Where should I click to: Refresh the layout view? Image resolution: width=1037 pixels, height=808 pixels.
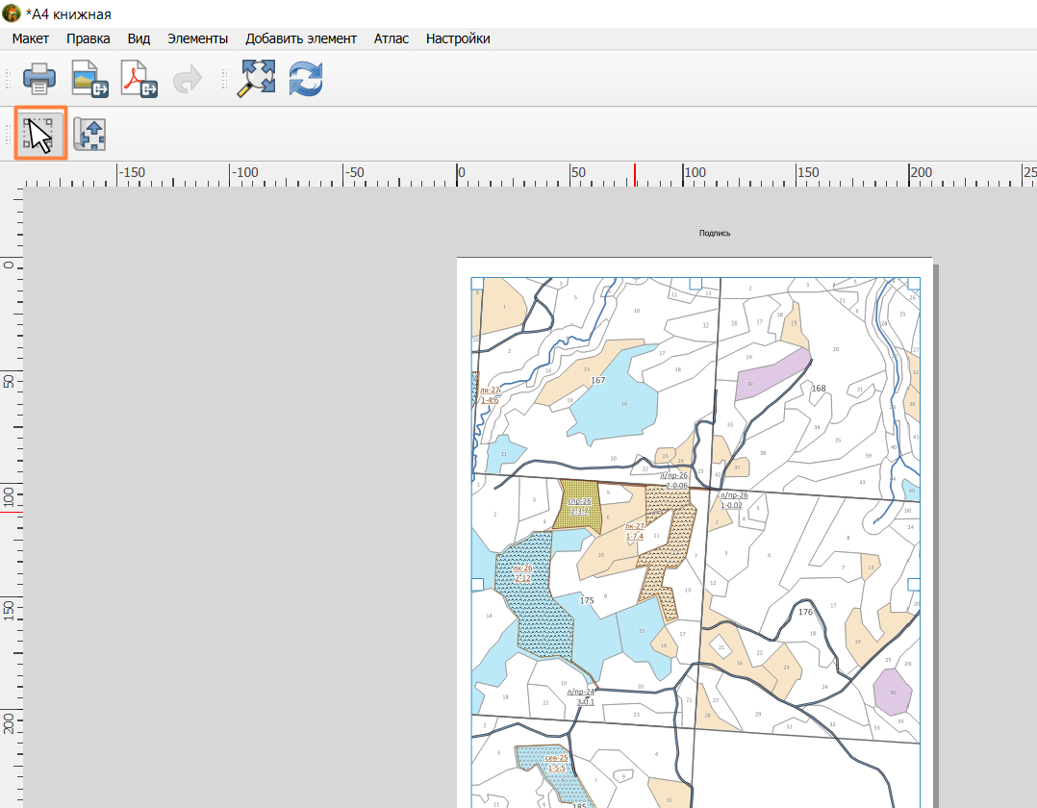pyautogui.click(x=306, y=79)
